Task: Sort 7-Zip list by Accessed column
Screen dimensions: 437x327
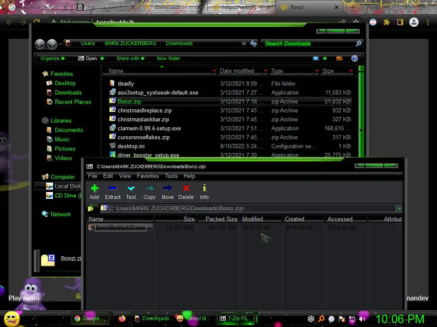Action: 346,219
